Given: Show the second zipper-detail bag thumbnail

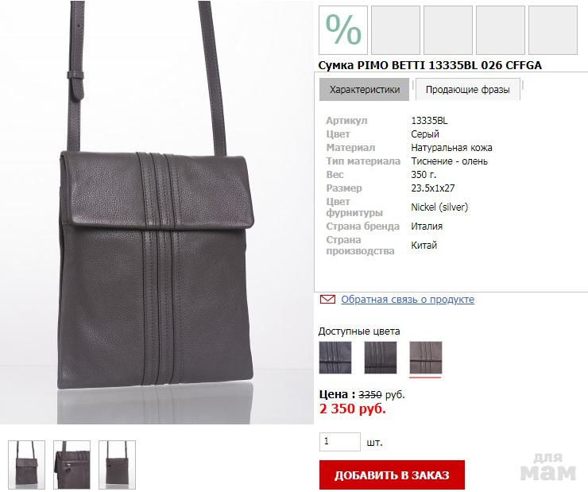Looking at the screenshot, I should coord(72,465).
